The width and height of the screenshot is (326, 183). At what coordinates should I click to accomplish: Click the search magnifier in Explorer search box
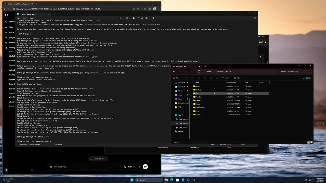click(x=309, y=71)
